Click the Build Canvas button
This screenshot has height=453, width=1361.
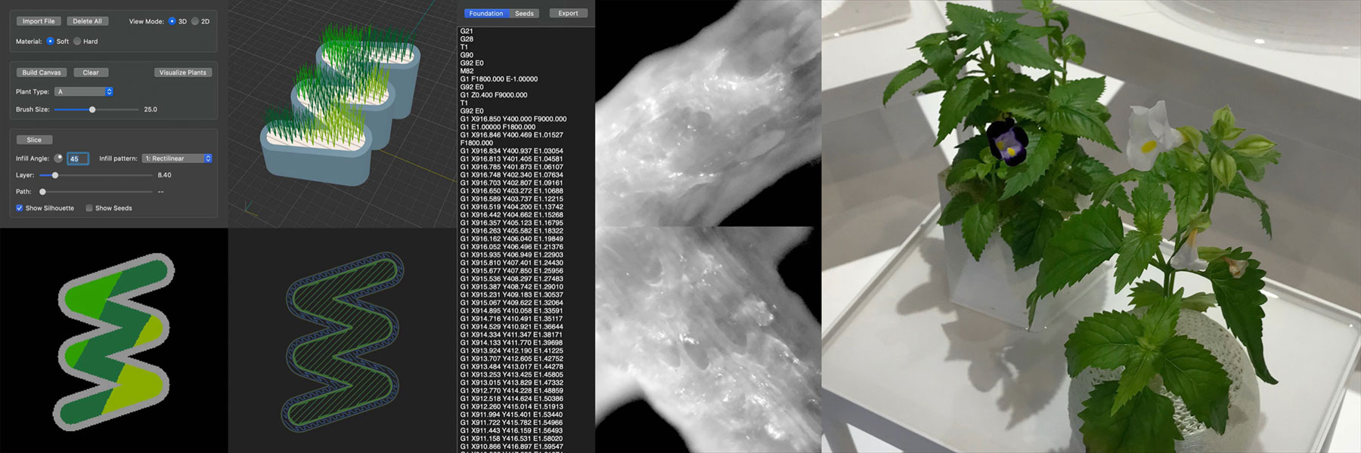coord(42,72)
